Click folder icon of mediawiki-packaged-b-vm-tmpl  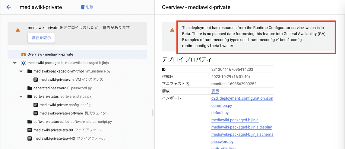click(30, 71)
